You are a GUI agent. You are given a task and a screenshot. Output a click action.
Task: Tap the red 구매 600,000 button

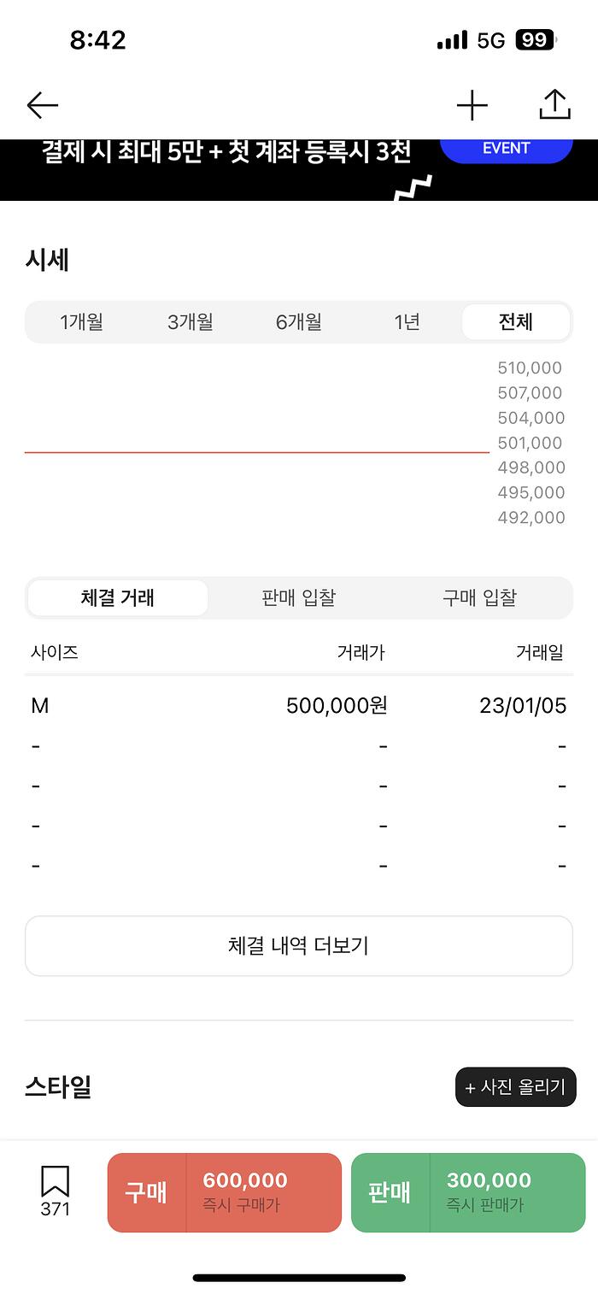[224, 1192]
